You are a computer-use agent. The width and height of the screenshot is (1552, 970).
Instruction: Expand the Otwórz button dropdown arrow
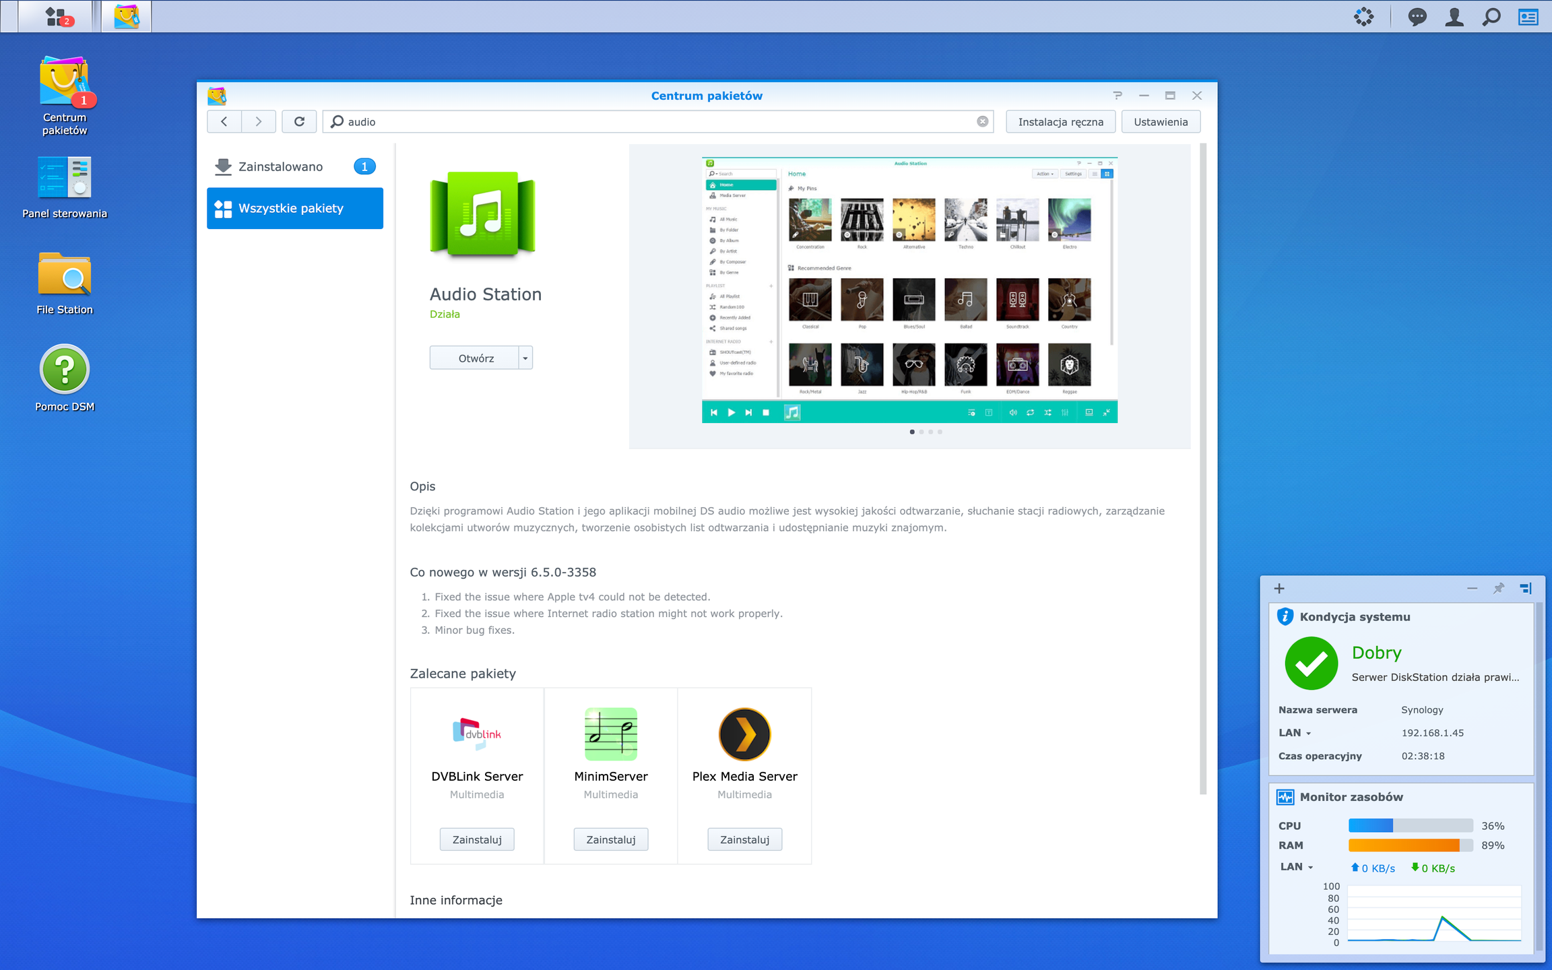(525, 358)
